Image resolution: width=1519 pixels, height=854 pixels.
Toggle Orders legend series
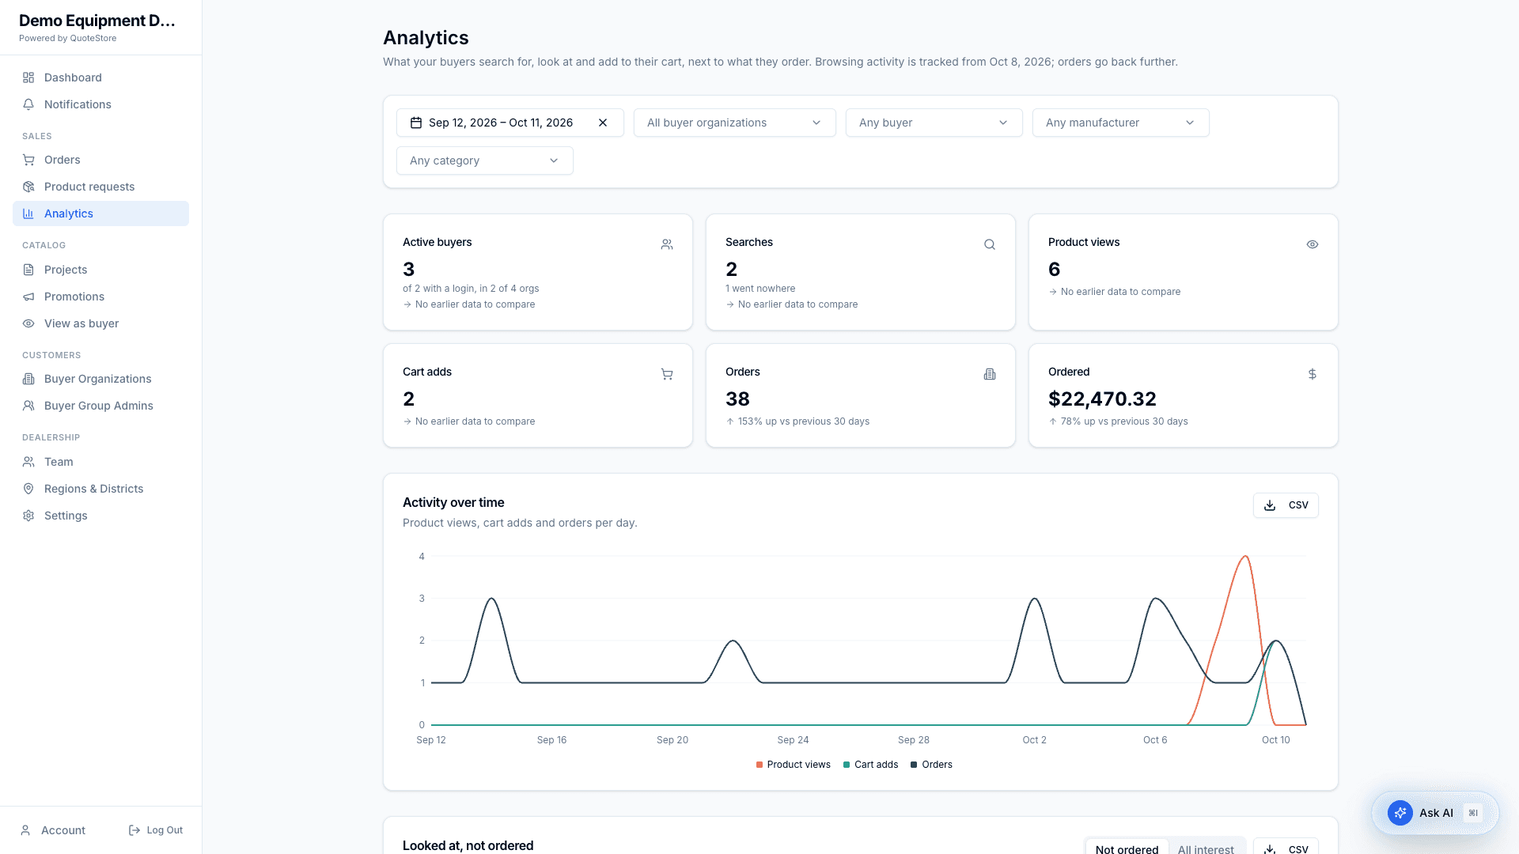coord(931,765)
